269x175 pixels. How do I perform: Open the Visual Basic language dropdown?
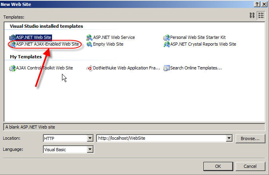click(90, 150)
